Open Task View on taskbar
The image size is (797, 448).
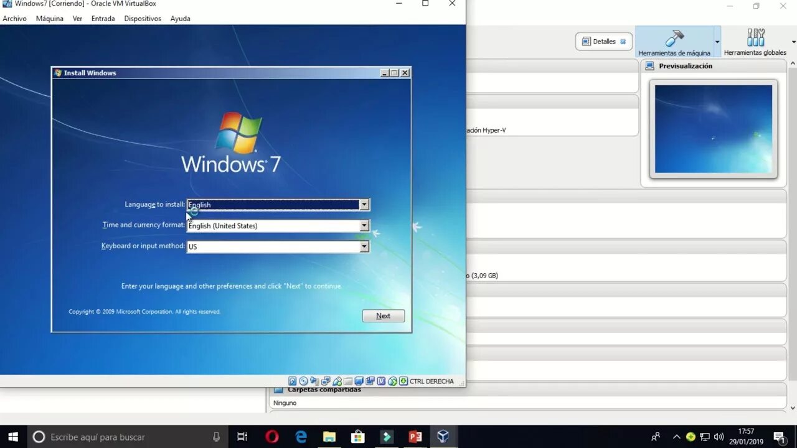tap(242, 437)
